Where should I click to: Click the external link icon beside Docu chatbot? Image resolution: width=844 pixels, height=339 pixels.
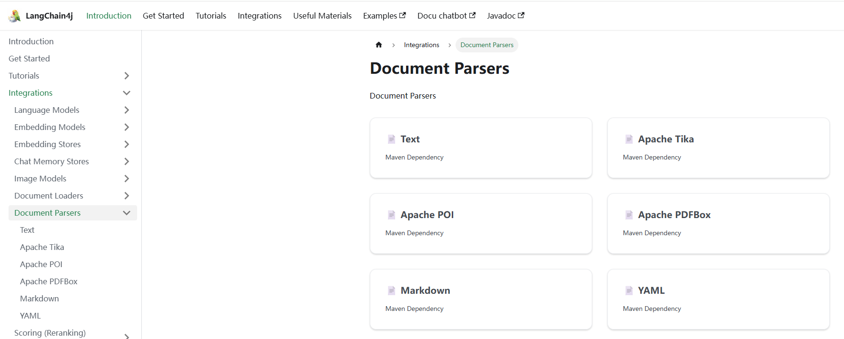point(472,15)
